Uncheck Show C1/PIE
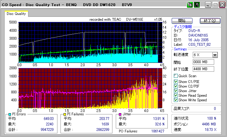 pyautogui.click(x=176, y=81)
